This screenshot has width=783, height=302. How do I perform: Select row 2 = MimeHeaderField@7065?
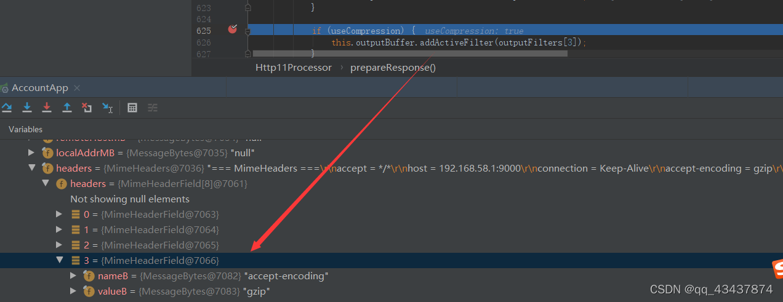391,245
